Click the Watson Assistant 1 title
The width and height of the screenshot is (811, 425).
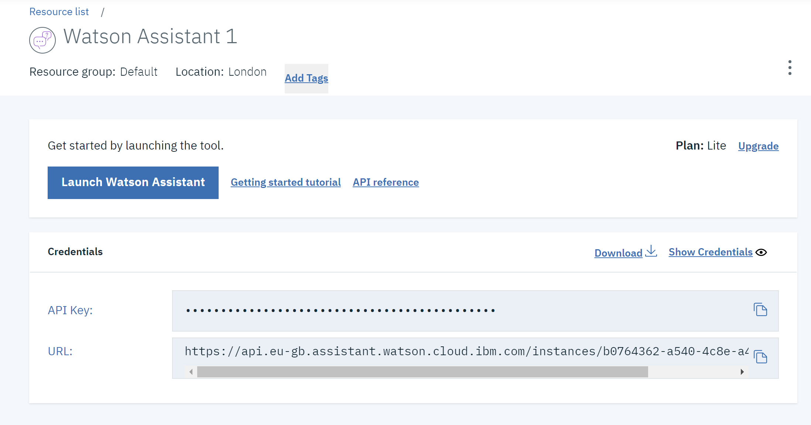click(150, 37)
